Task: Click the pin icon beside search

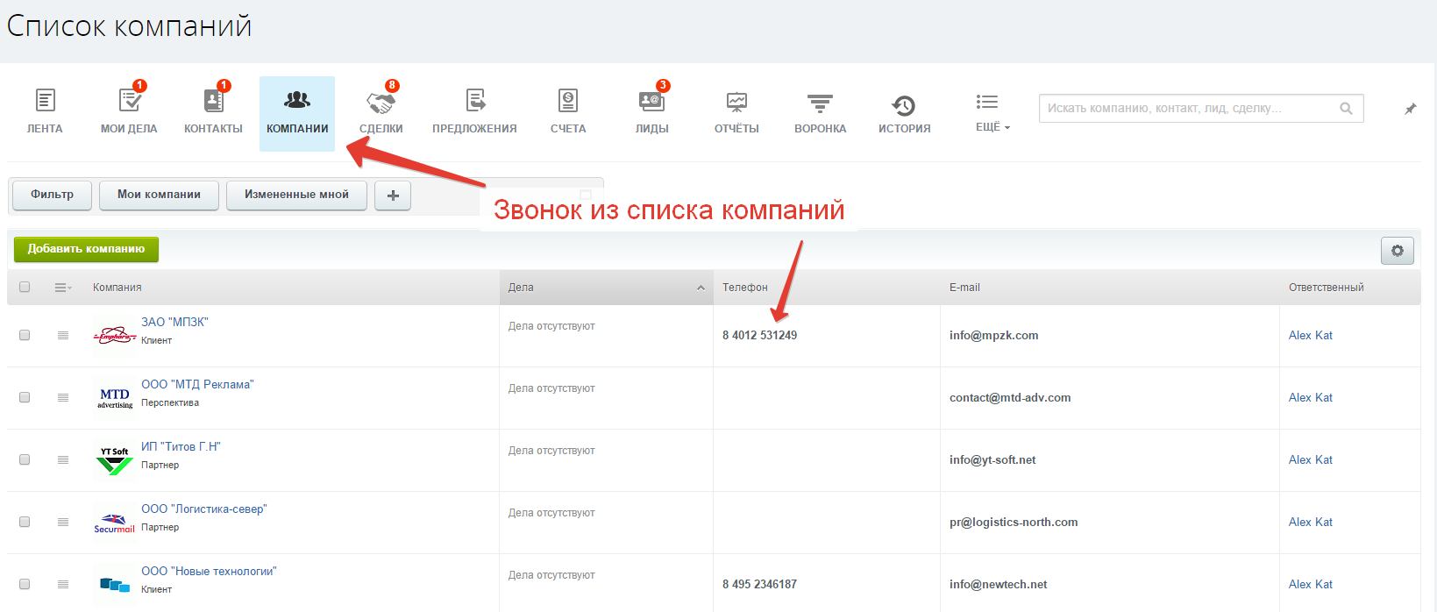Action: coord(1410,109)
